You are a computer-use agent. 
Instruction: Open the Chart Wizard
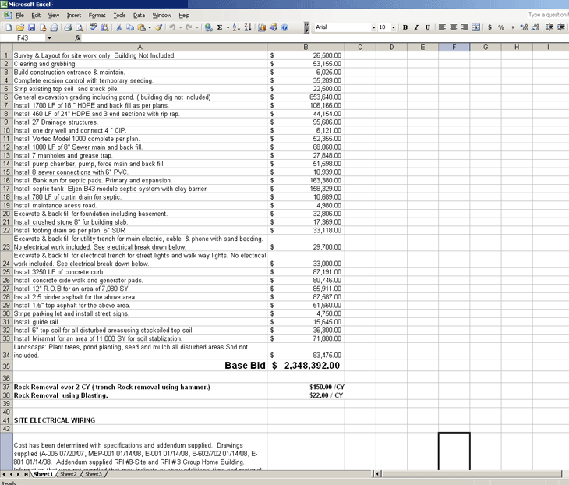tap(262, 27)
